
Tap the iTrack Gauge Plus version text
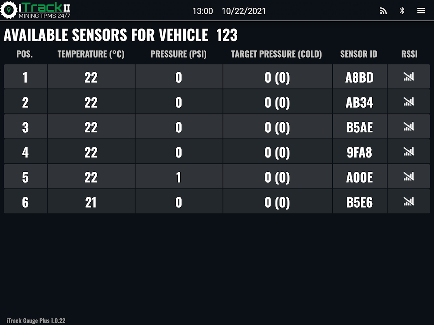pos(36,321)
